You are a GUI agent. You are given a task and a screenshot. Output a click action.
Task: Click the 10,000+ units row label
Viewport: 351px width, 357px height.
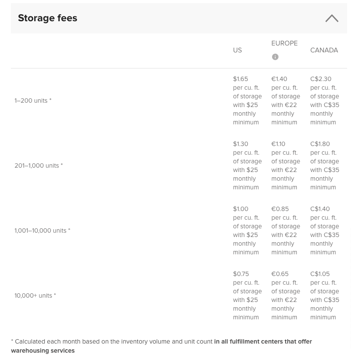35,295
